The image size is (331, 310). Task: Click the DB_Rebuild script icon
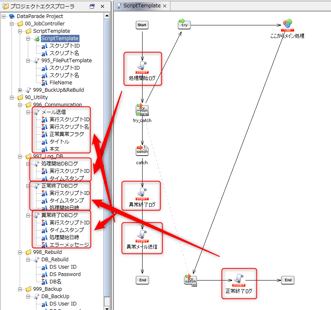[x=36, y=260]
